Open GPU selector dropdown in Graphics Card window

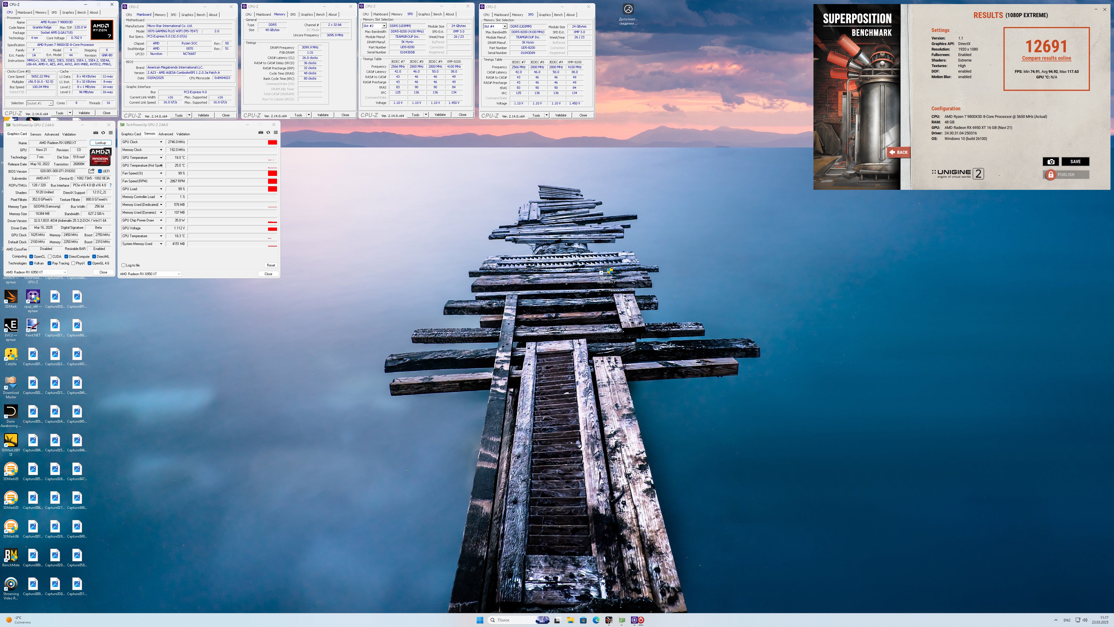pos(36,272)
